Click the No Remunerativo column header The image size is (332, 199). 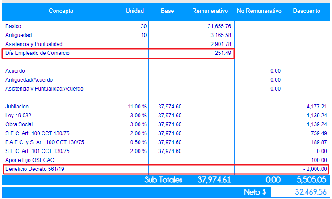(259, 11)
